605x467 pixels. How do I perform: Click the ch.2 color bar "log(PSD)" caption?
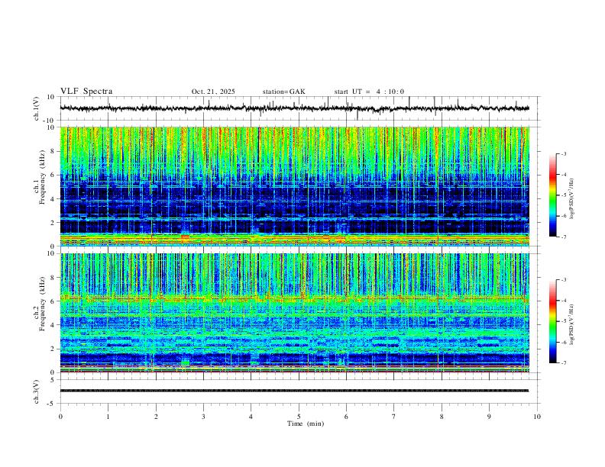click(572, 324)
